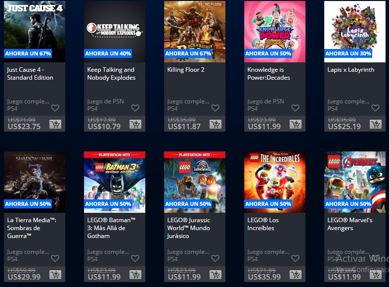The width and height of the screenshot is (389, 287).
Task: Add Keep Talking and Nobody Explodes to cart
Action: tap(135, 124)
